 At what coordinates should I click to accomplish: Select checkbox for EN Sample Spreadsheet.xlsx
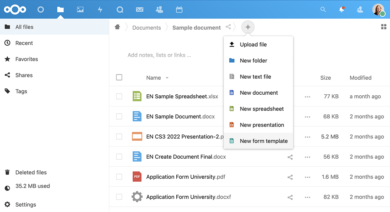119,96
